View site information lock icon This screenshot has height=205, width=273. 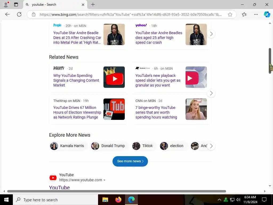[x=34, y=14]
